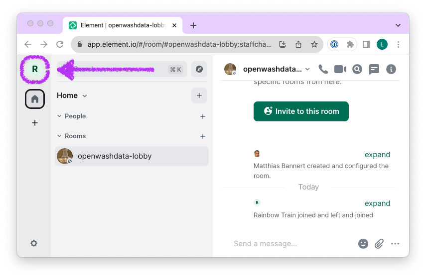Attach a file to message
The image size is (426, 278).
[379, 244]
